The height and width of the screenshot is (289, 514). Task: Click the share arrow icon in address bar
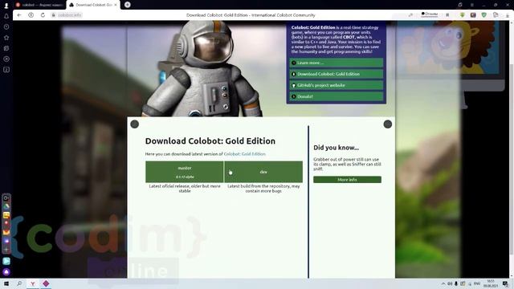tap(410, 15)
